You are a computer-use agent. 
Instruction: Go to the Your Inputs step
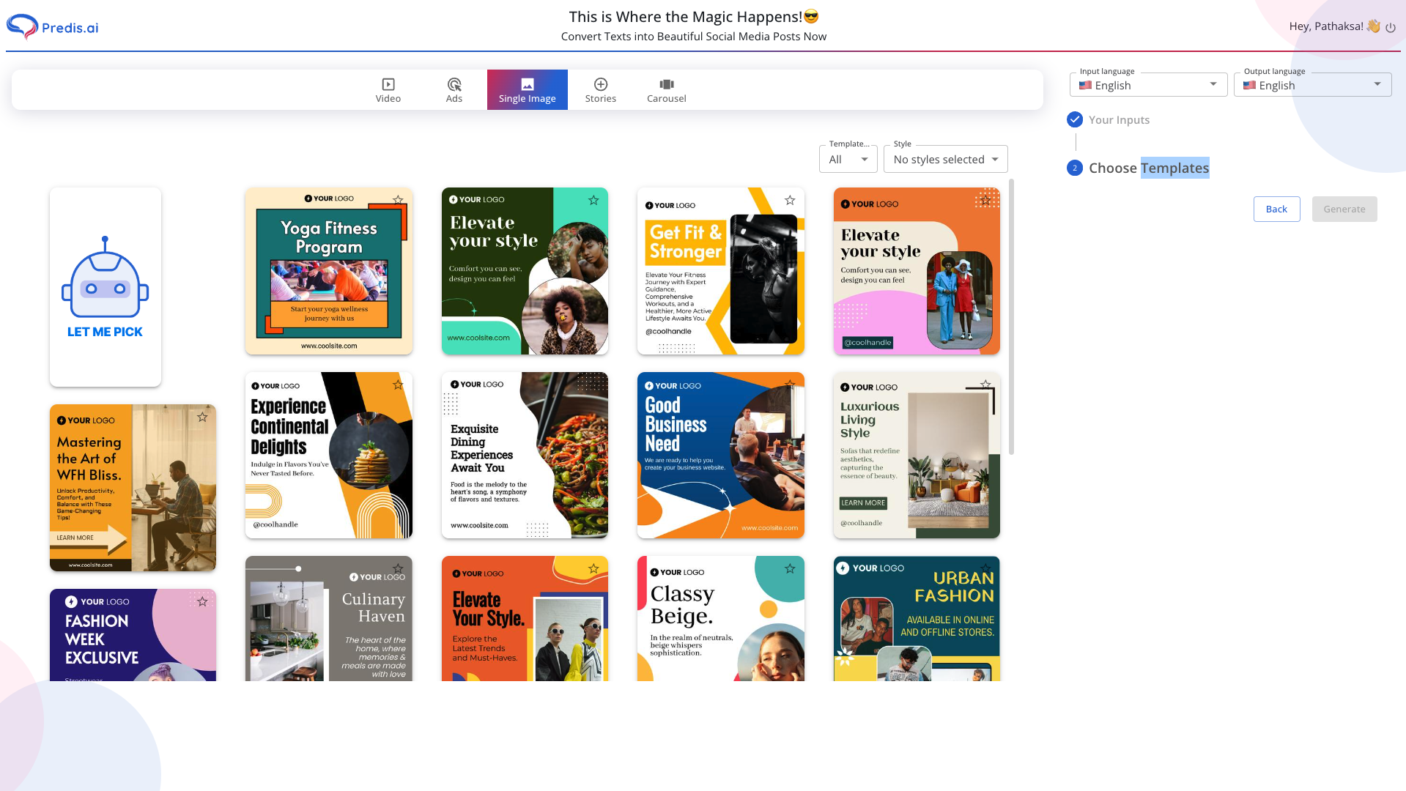[1118, 120]
